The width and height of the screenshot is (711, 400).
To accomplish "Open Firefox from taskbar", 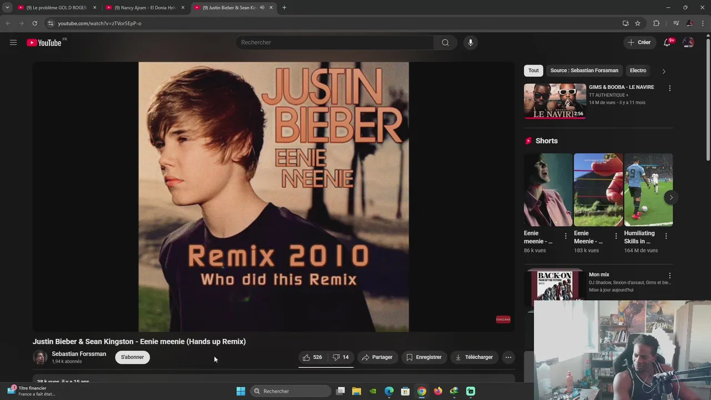I will [x=438, y=391].
